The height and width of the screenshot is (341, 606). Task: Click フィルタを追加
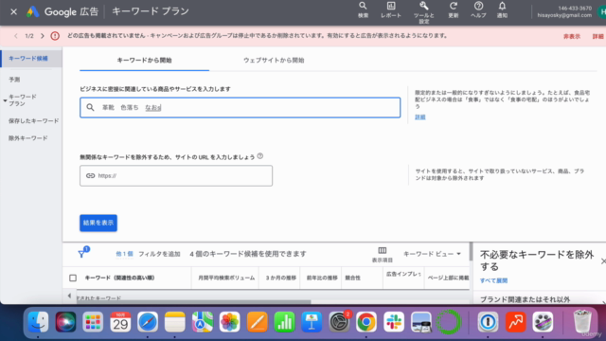159,254
